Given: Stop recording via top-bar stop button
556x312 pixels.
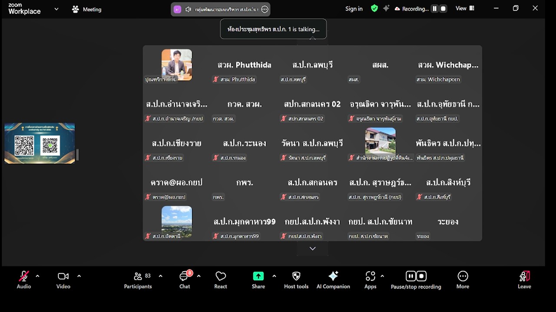Looking at the screenshot, I should pos(443,9).
